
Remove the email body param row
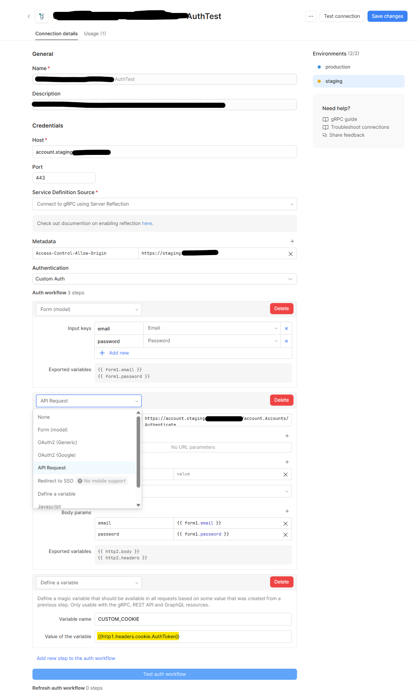(x=285, y=524)
